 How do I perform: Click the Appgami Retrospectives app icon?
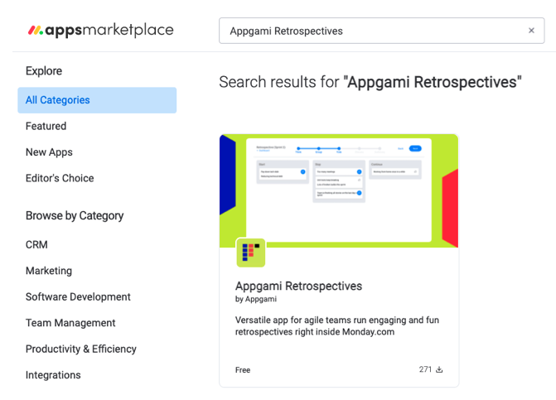point(251,253)
